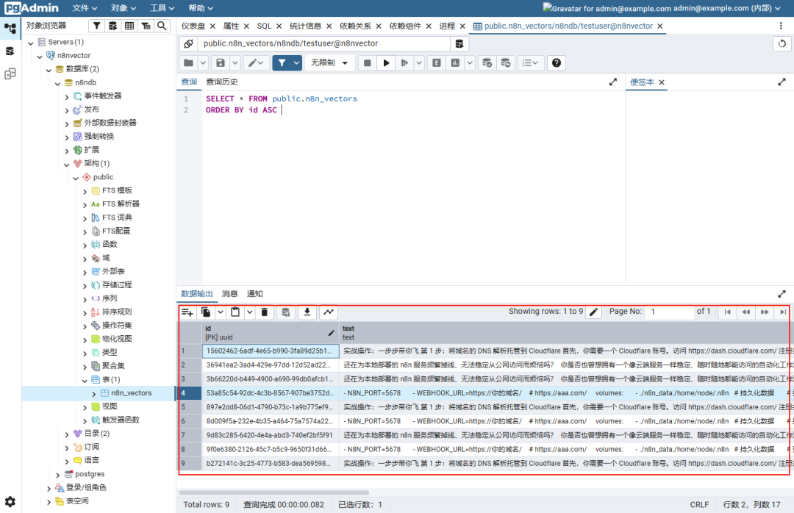Stop the running query
The width and height of the screenshot is (794, 513).
coord(367,62)
